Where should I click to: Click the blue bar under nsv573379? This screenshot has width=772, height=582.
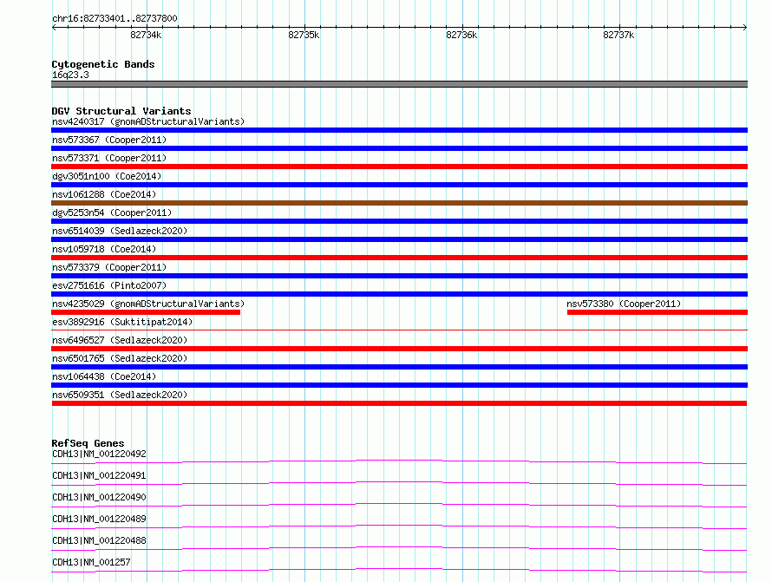(x=399, y=276)
